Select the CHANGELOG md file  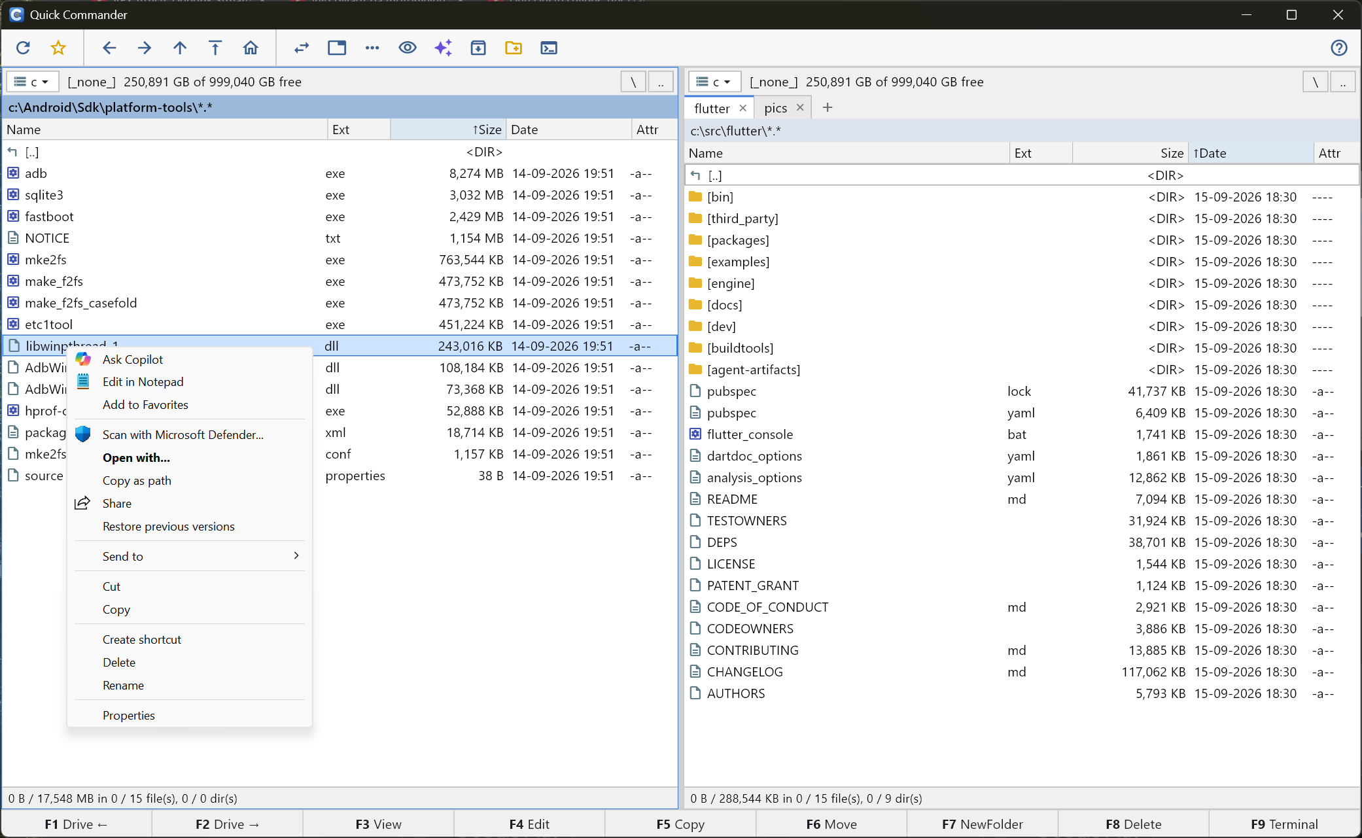pos(1022,672)
